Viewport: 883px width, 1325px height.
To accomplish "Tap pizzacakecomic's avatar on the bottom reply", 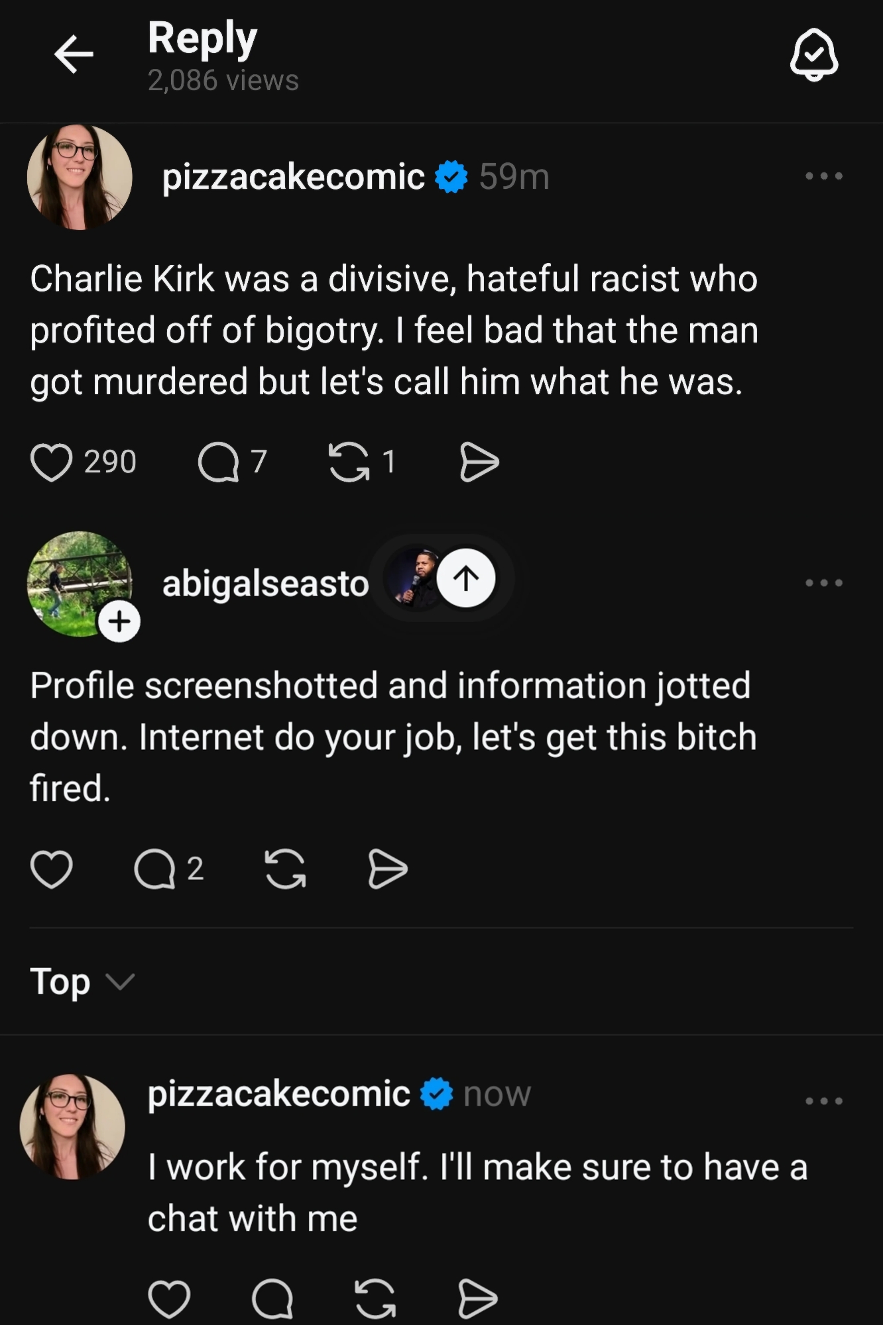I will 73,1126.
